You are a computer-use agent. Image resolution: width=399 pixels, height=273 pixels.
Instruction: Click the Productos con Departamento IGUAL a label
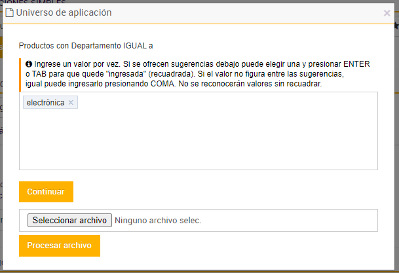click(x=86, y=46)
